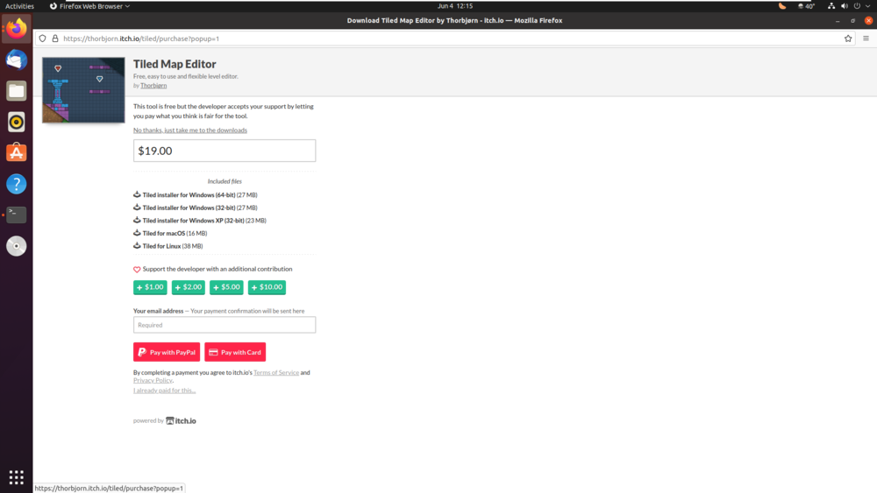Image resolution: width=877 pixels, height=493 pixels.
Task: Click download icon for Windows XP installer
Action: click(137, 220)
